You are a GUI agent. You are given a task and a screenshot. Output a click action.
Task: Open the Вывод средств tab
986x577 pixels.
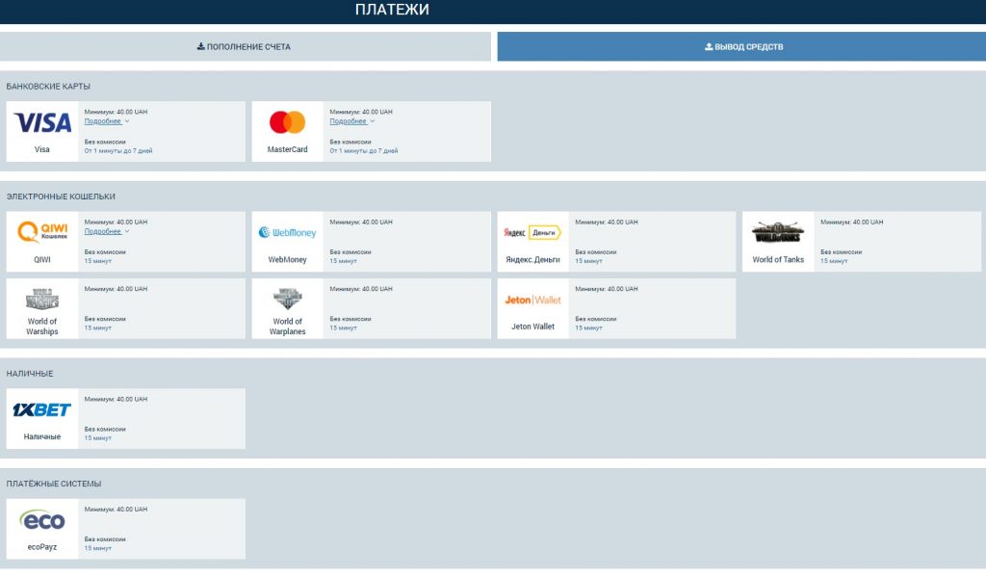740,46
